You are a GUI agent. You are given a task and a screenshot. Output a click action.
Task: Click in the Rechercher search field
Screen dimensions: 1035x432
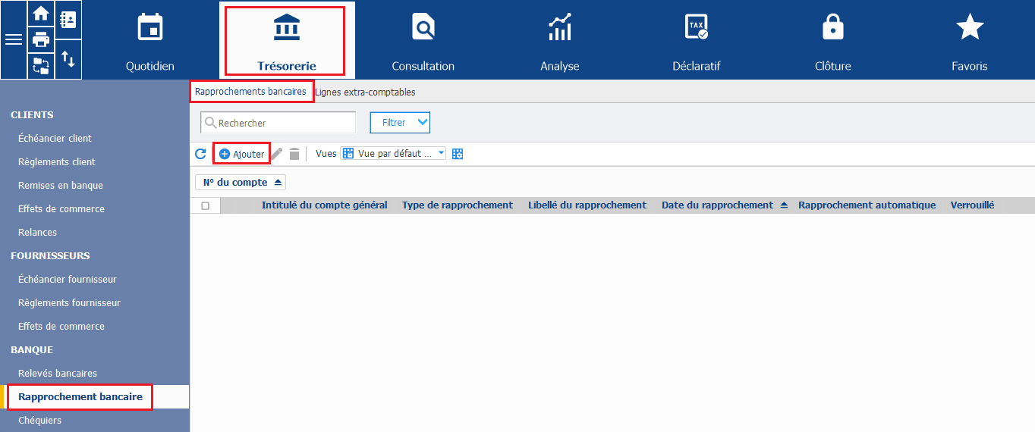click(x=278, y=123)
